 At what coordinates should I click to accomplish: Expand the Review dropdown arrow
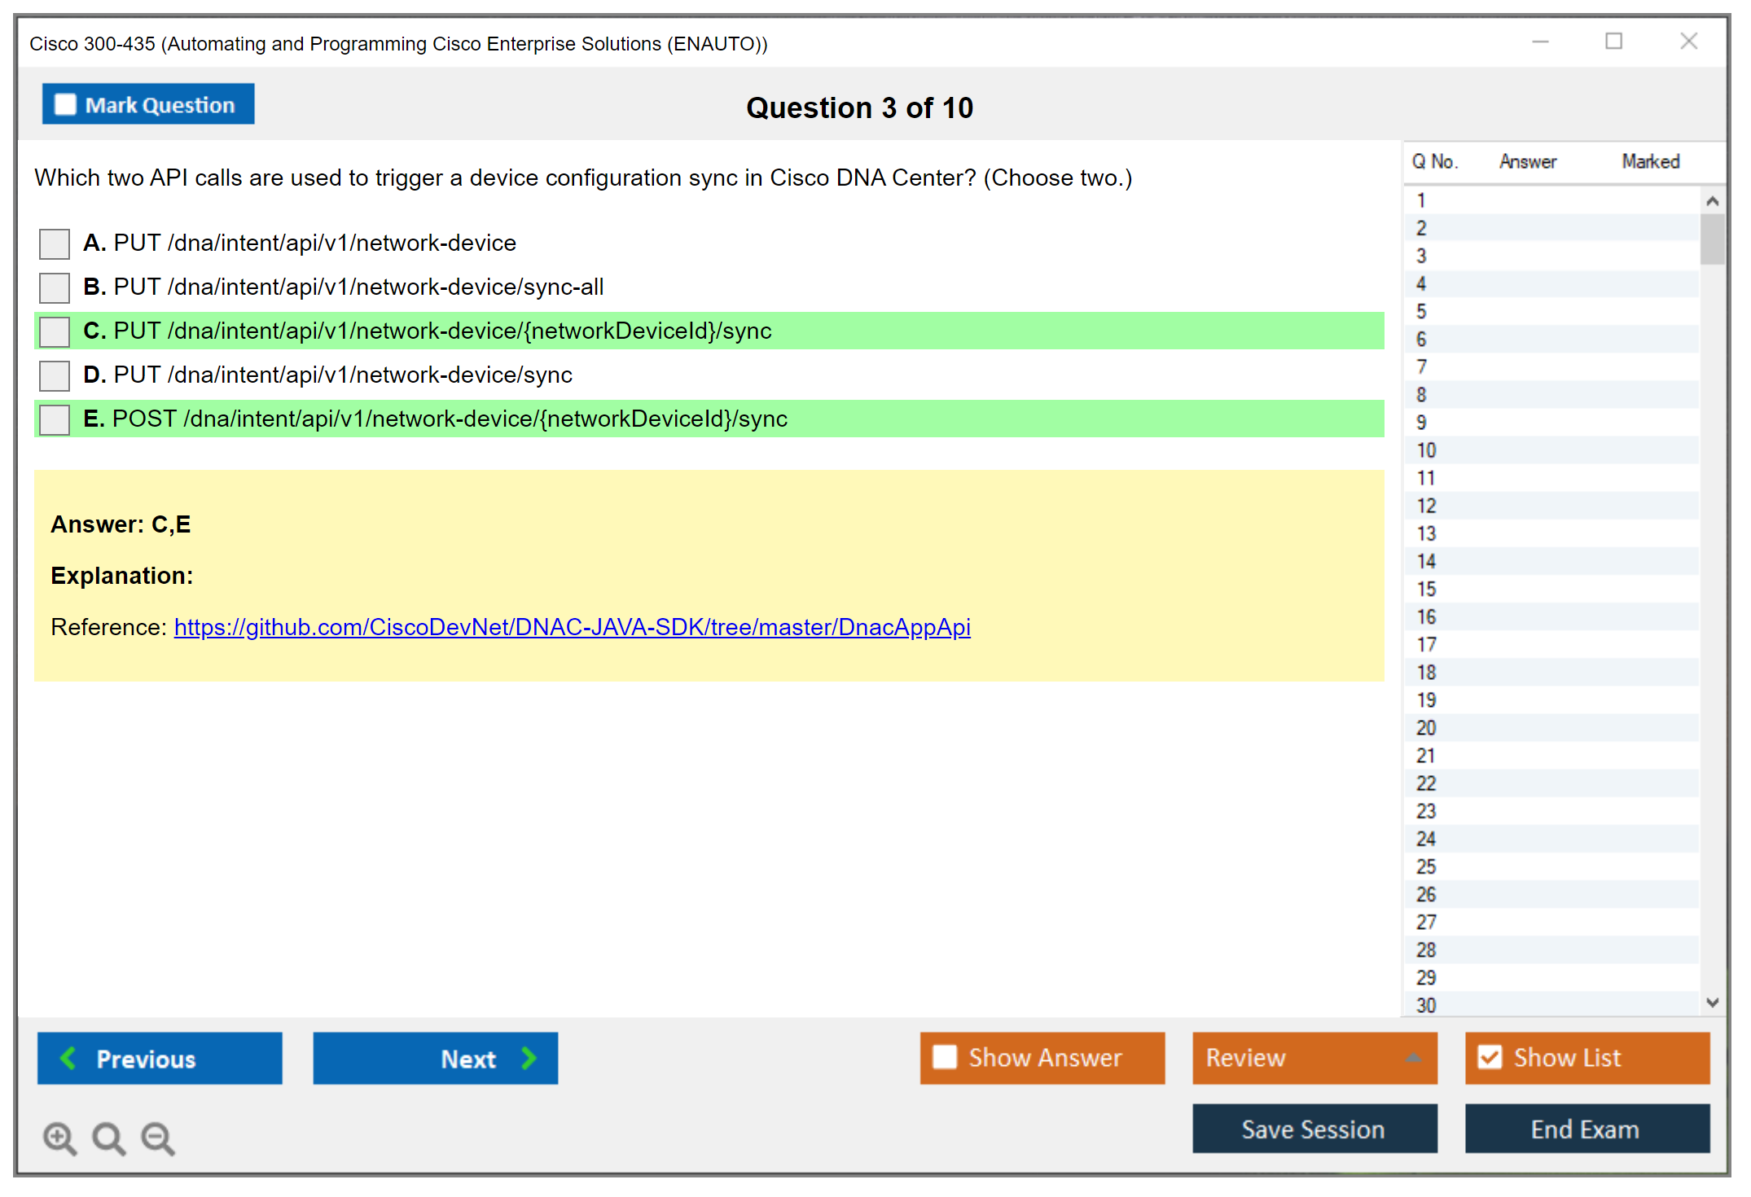pyautogui.click(x=1413, y=1058)
